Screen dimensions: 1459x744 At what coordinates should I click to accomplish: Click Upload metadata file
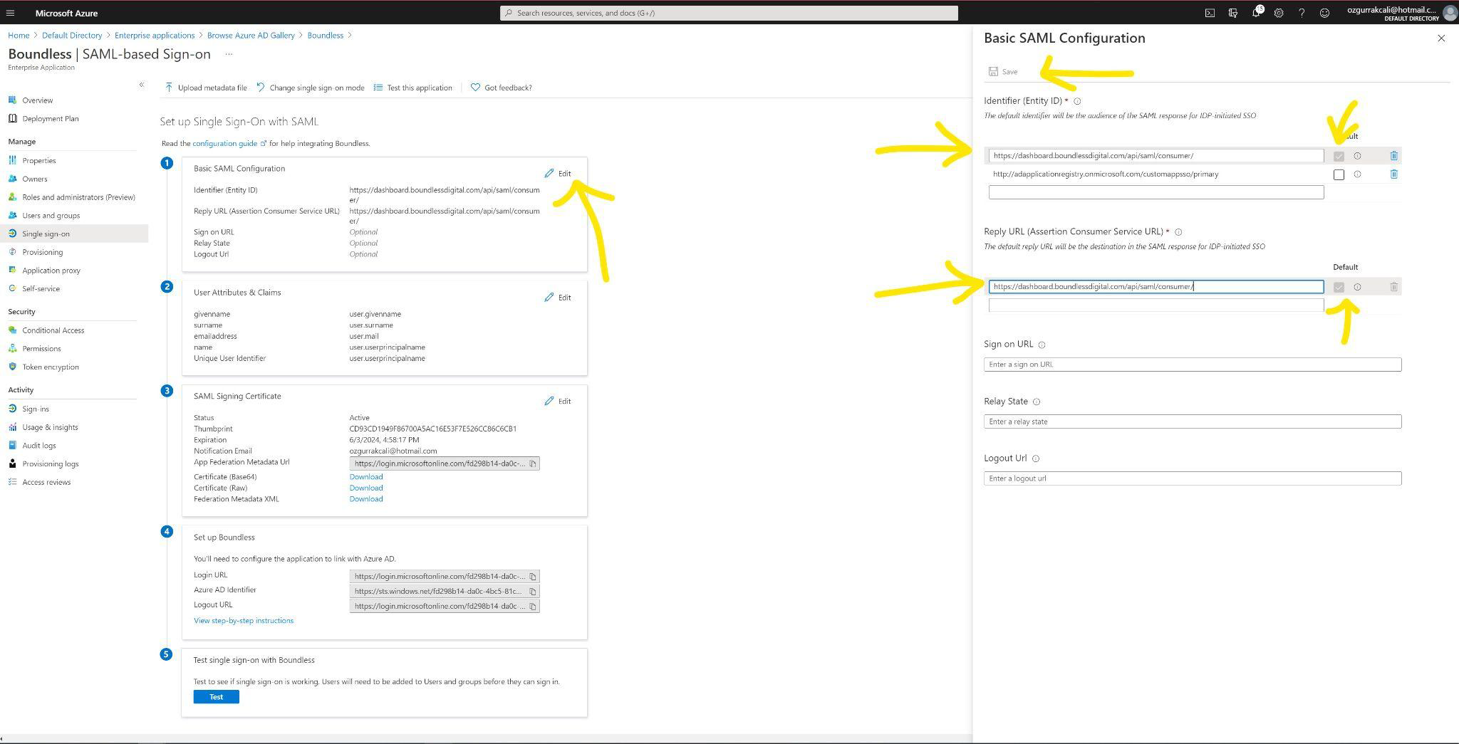pyautogui.click(x=206, y=88)
